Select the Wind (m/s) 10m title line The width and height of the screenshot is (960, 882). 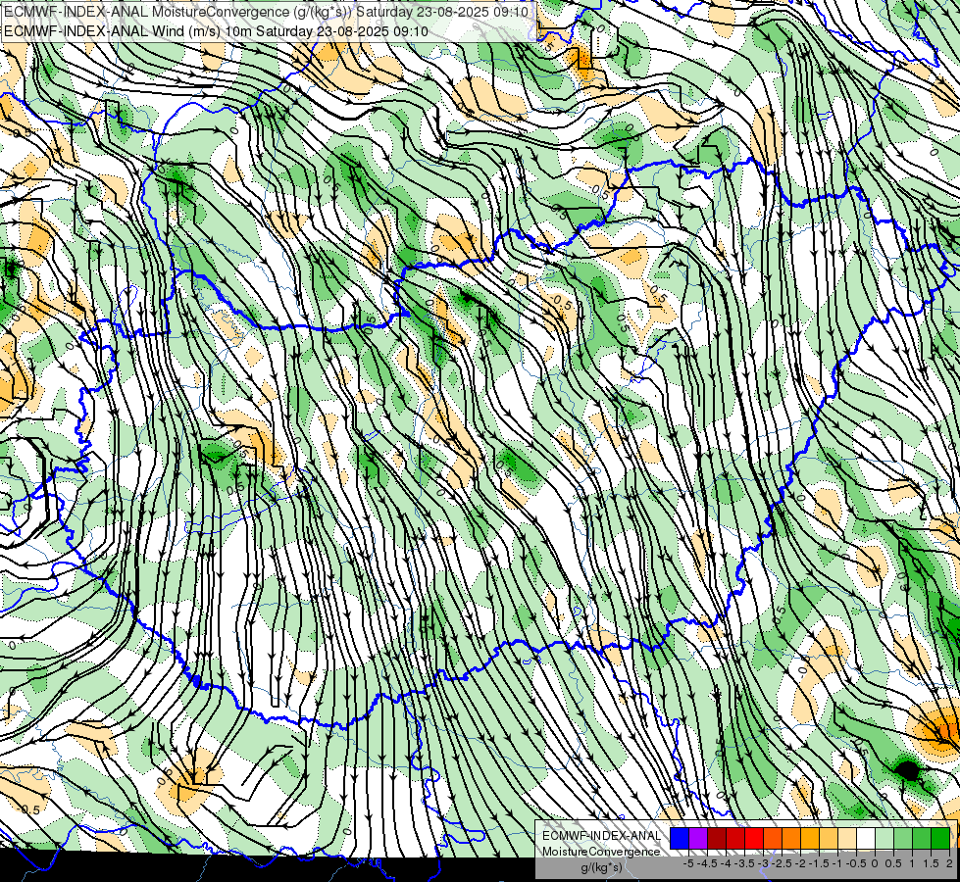click(216, 31)
